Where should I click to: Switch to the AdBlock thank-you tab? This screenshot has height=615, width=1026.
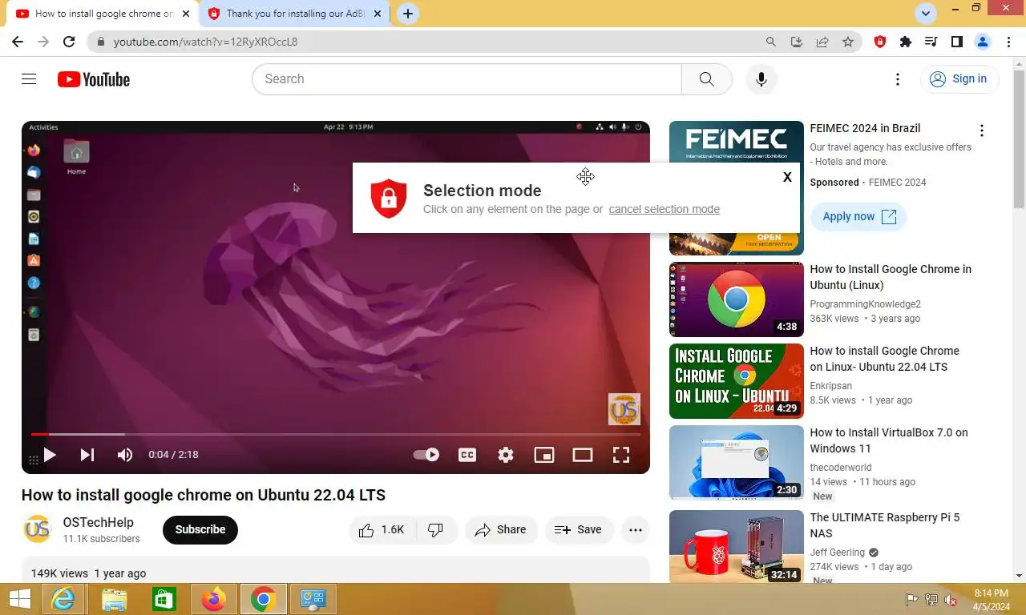pos(294,14)
